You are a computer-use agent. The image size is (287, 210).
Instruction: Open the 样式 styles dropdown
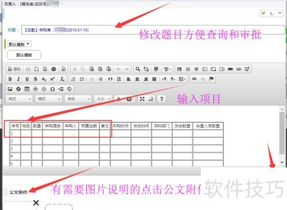19,99
